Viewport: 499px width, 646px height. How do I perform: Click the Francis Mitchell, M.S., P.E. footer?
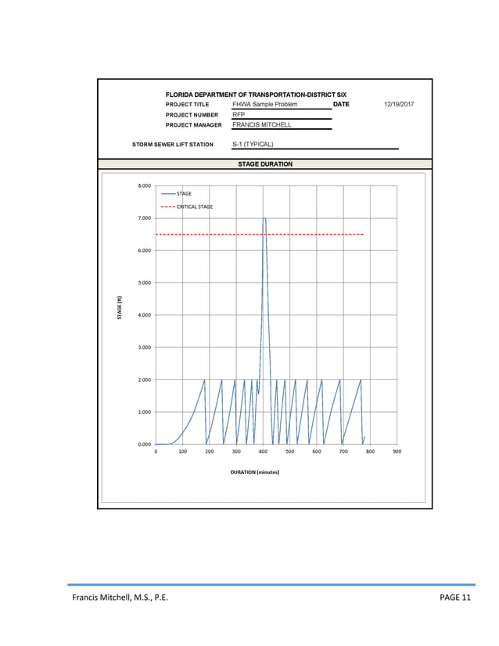120,598
